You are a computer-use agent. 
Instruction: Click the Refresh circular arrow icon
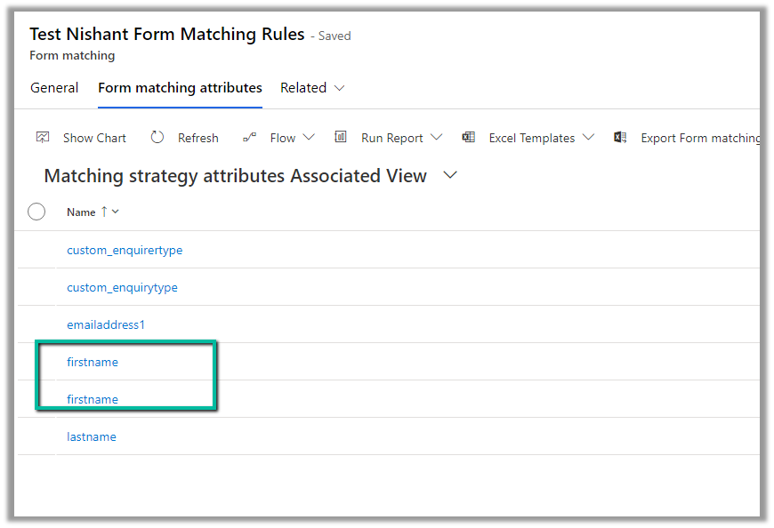pos(157,137)
